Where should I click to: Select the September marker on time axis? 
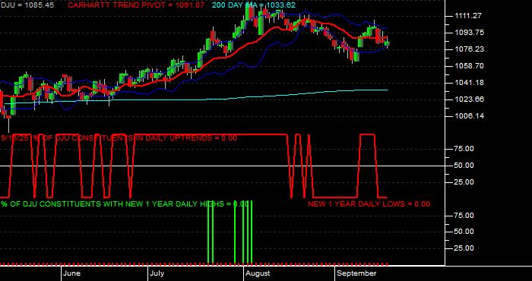356,273
